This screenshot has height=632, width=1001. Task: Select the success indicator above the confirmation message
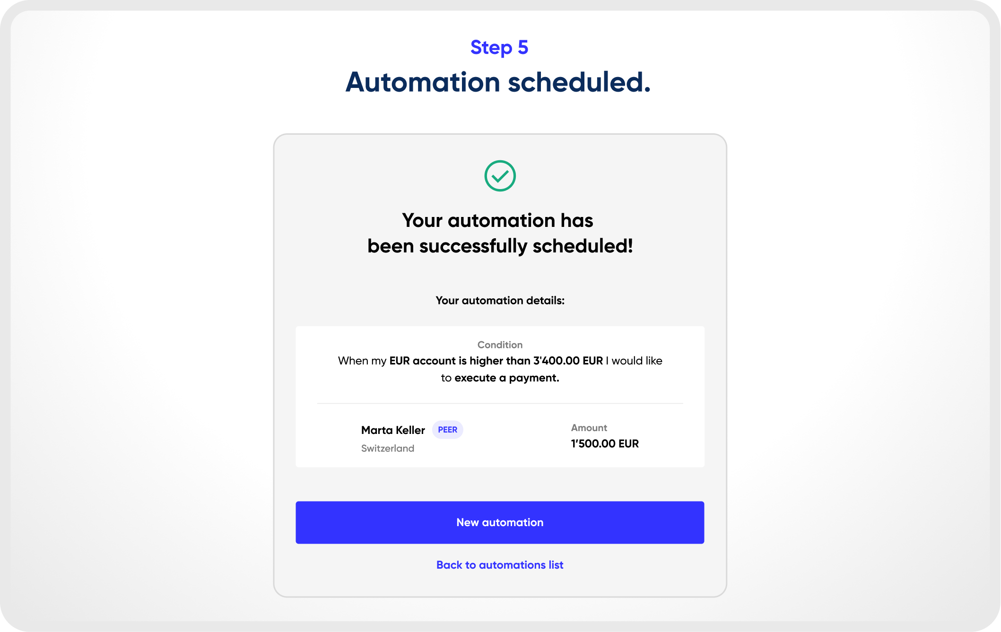point(500,176)
